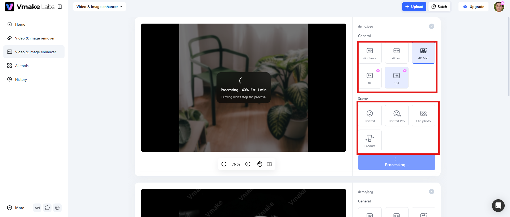510x217 pixels.
Task: Click the Vmake Labs logo
Action: tap(29, 7)
